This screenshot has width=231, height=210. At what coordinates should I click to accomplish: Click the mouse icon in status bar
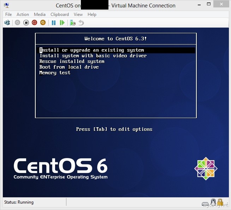pos(213,202)
